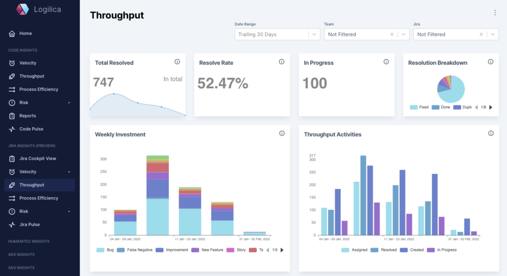Open Jira Cockpit View in sidebar
The height and width of the screenshot is (276, 507).
(x=38, y=159)
